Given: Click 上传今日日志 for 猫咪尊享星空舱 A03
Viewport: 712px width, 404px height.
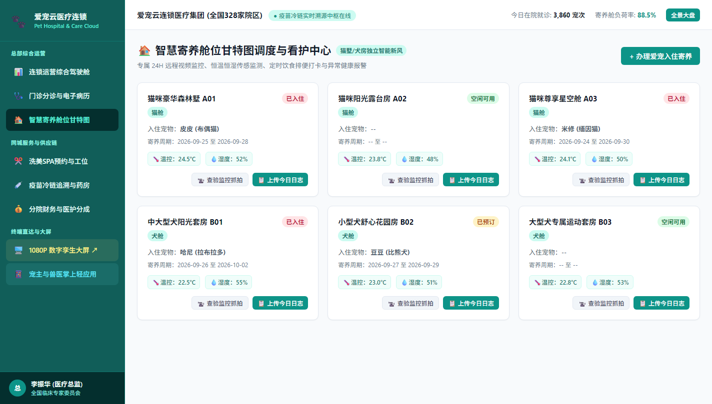Looking at the screenshot, I should [x=661, y=180].
